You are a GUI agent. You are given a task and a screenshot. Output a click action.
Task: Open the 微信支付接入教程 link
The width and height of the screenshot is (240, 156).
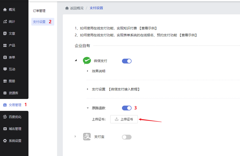[x=124, y=89]
